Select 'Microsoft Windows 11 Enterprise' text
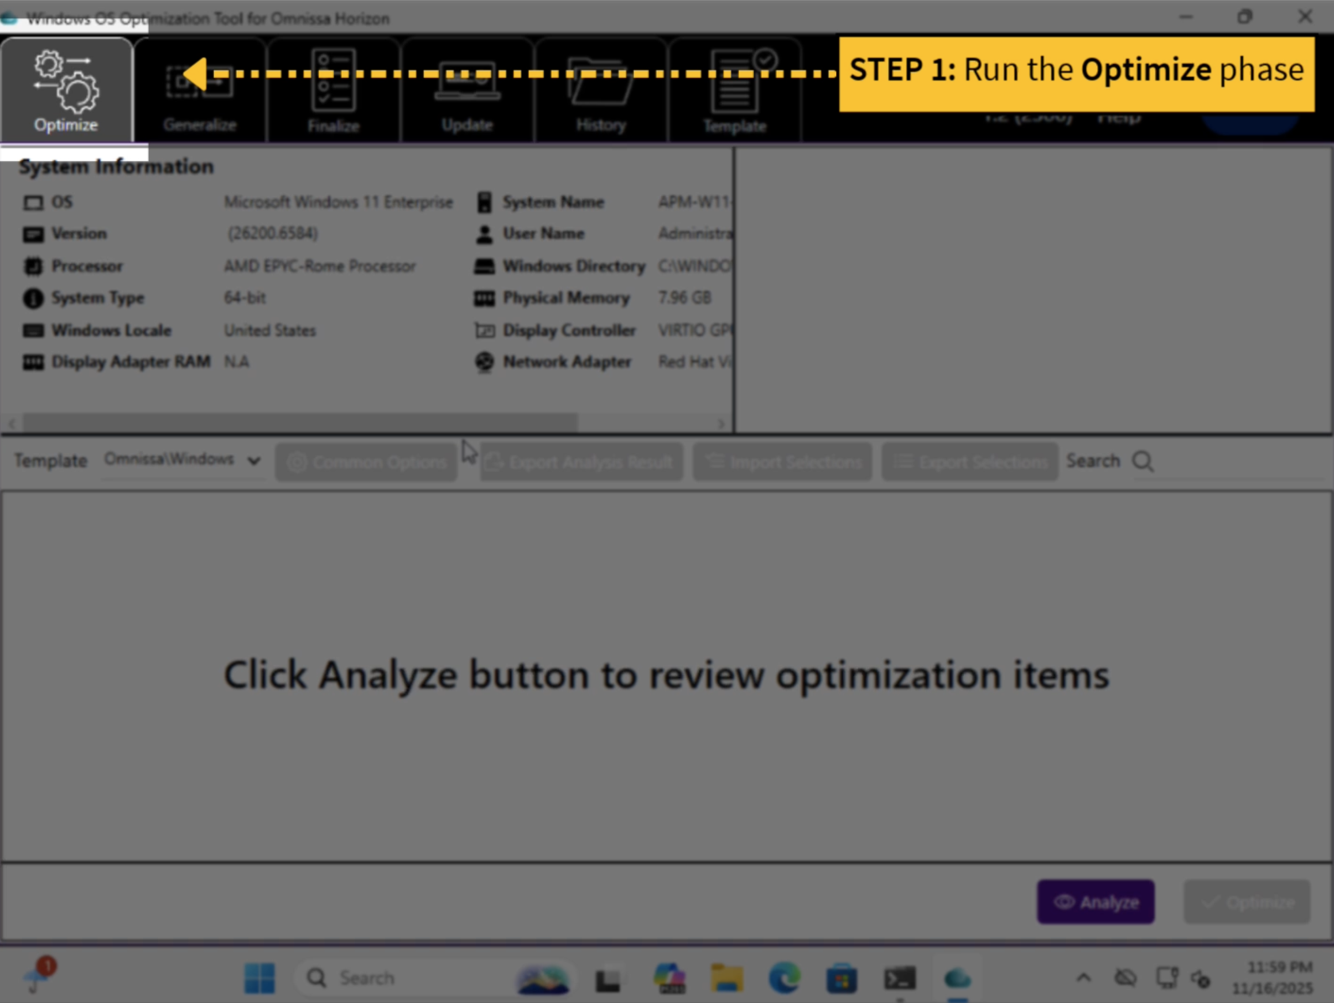The height and width of the screenshot is (1003, 1334). 338,202
